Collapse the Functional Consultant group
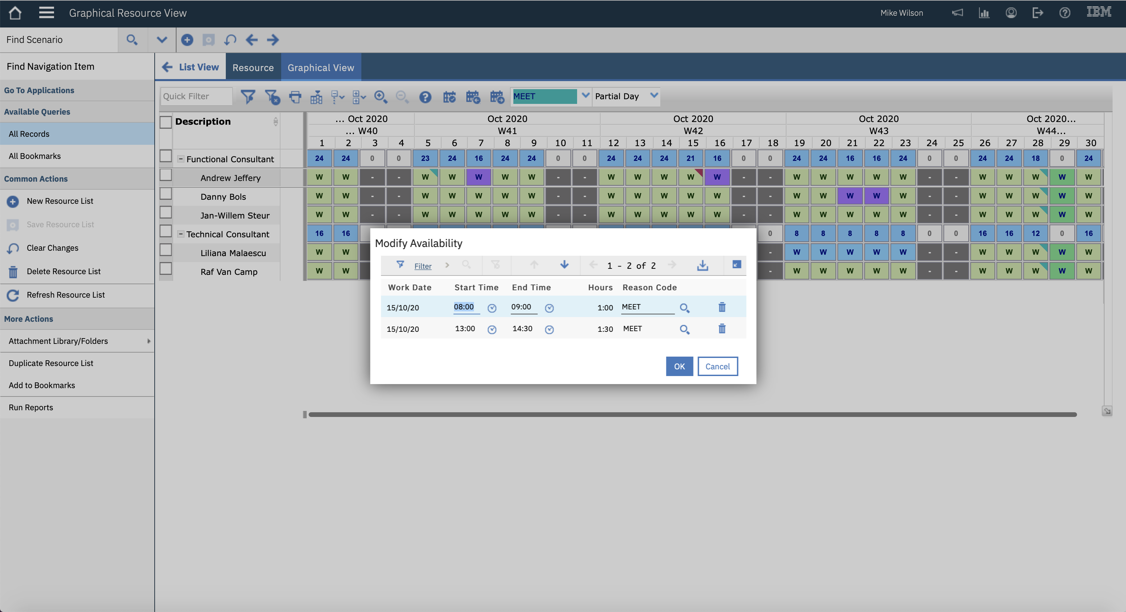This screenshot has height=612, width=1126. click(181, 159)
